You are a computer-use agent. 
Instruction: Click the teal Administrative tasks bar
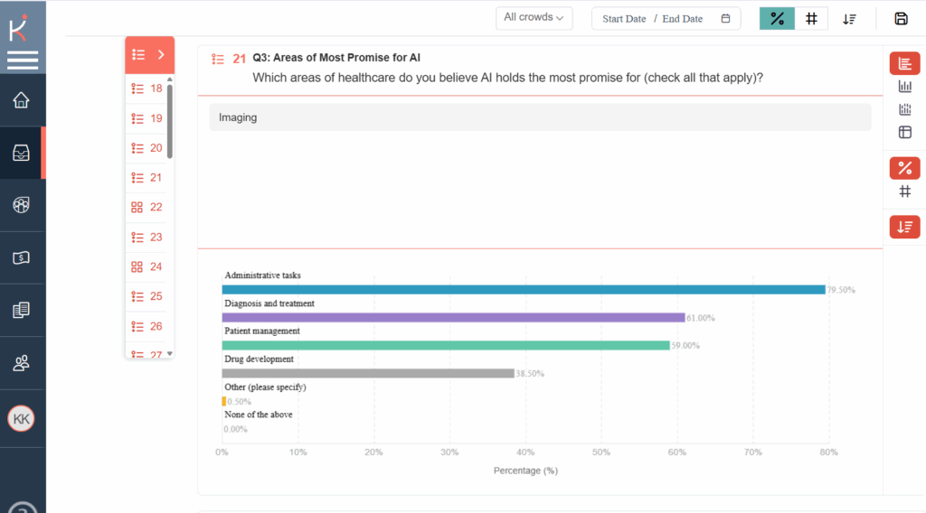[x=523, y=289]
